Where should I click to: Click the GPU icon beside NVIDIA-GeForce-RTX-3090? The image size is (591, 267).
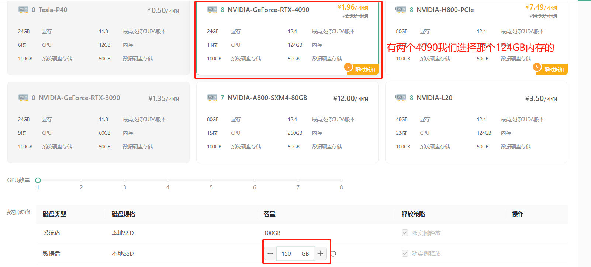click(x=23, y=98)
